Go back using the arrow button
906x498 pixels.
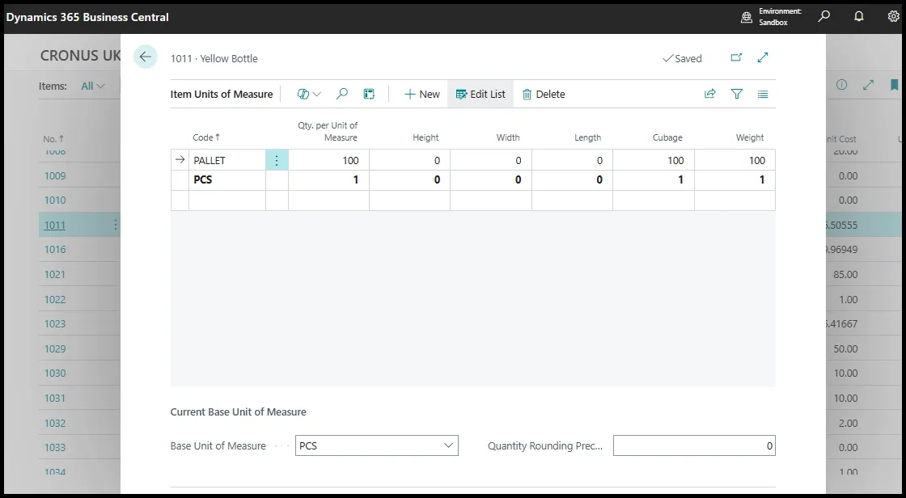[x=145, y=57]
